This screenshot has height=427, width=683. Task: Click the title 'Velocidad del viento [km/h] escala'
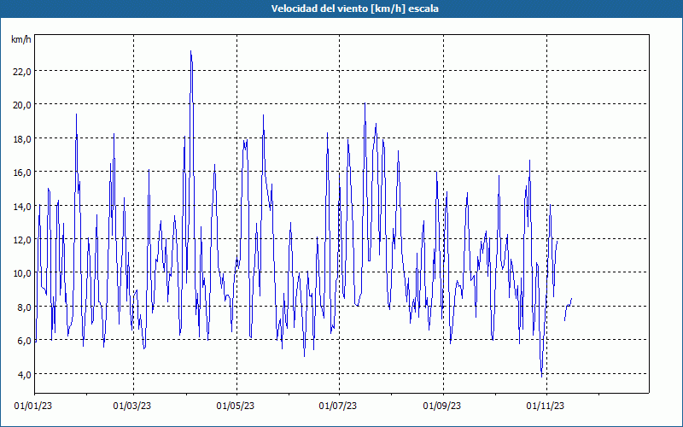[x=354, y=9]
